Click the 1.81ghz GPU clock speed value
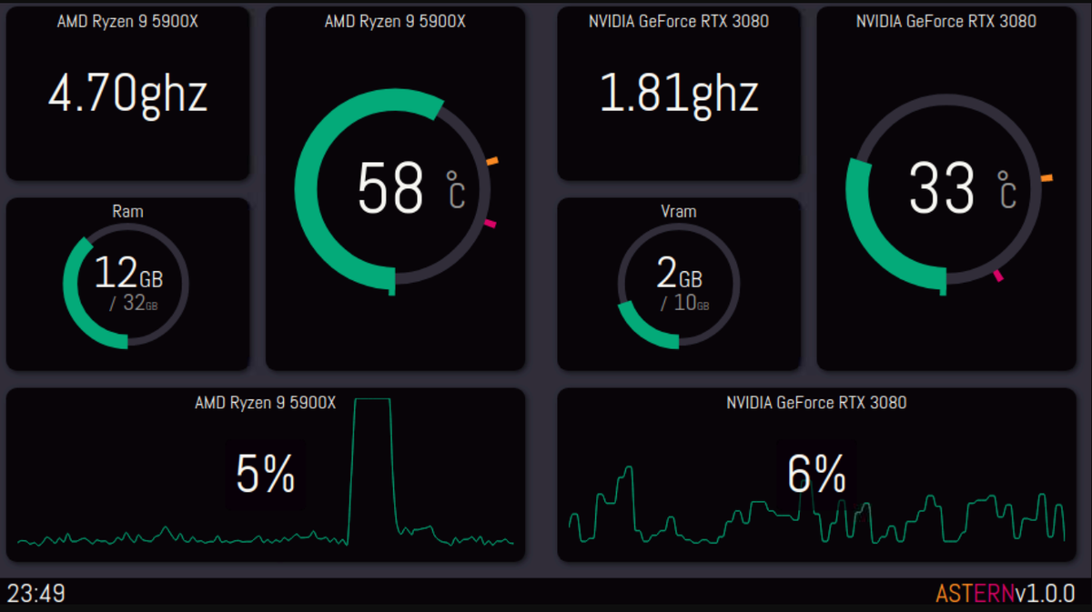 (679, 94)
